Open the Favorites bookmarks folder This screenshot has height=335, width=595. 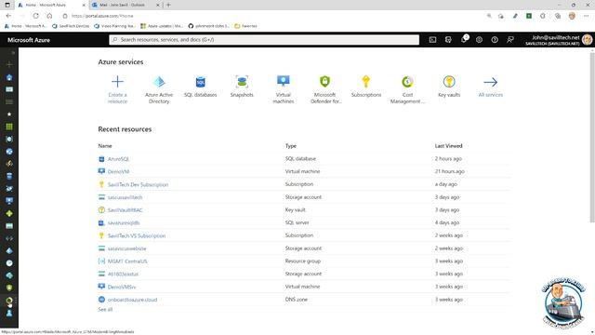click(x=245, y=26)
